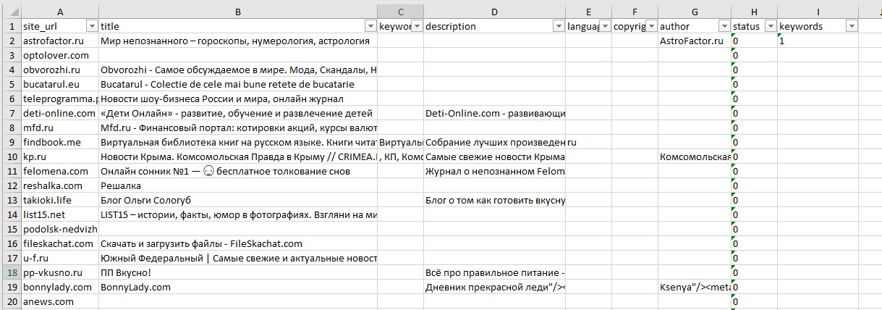
Task: Click cell containing deti-online.com
Action: click(60, 113)
